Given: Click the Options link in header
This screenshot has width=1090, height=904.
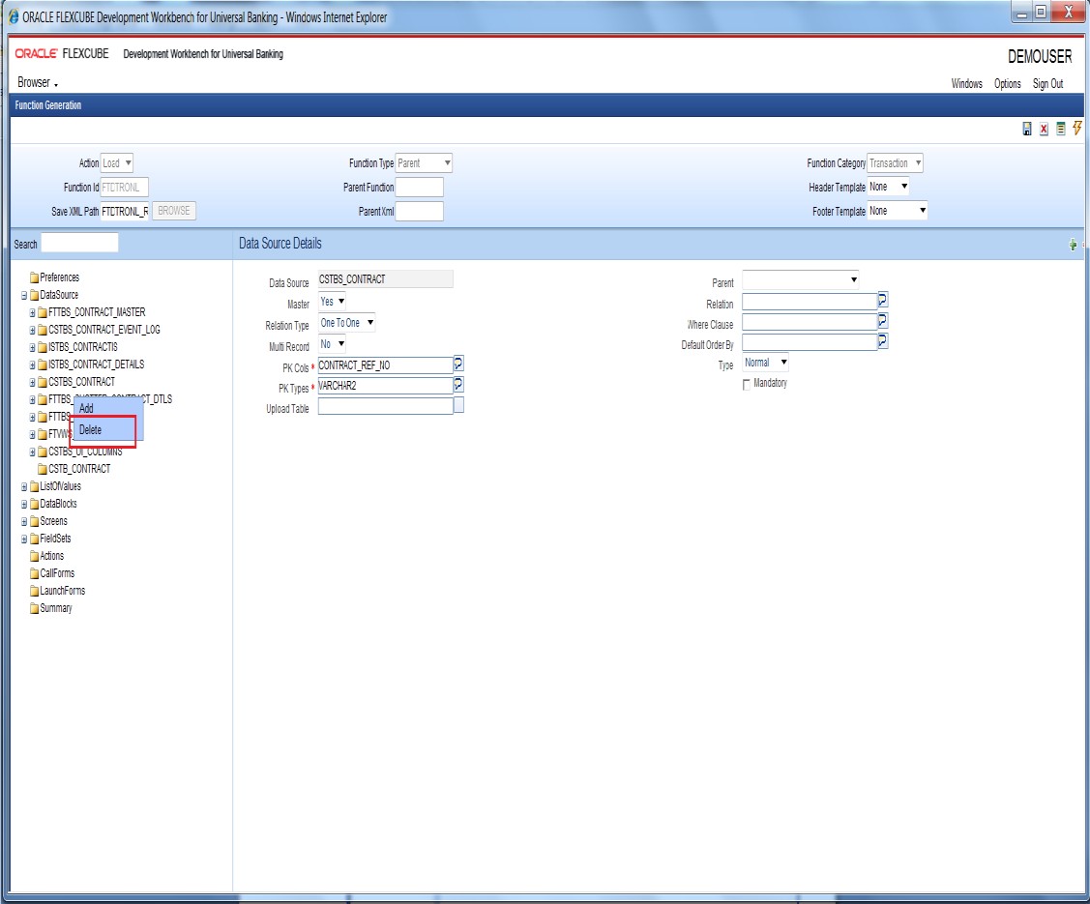Looking at the screenshot, I should pyautogui.click(x=1007, y=84).
